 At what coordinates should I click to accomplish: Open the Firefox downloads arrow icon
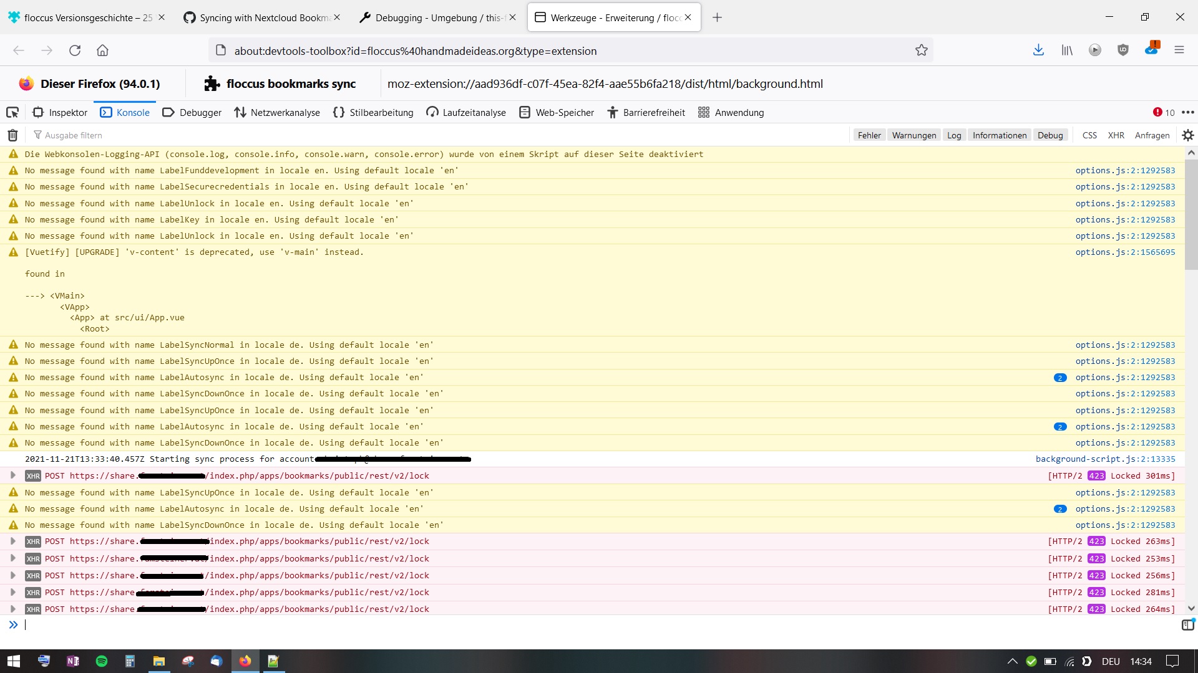tap(1038, 50)
